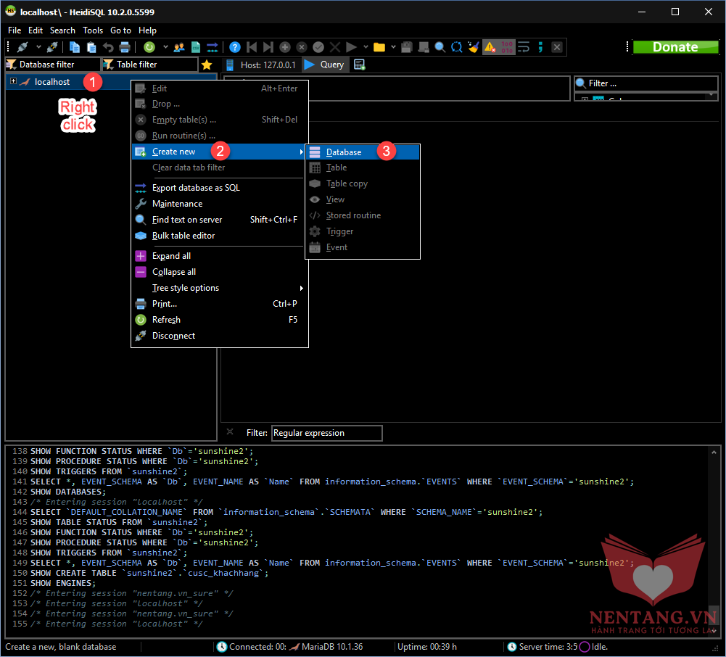726x657 pixels.
Task: Select Database from Create new submenu
Action: pos(344,152)
